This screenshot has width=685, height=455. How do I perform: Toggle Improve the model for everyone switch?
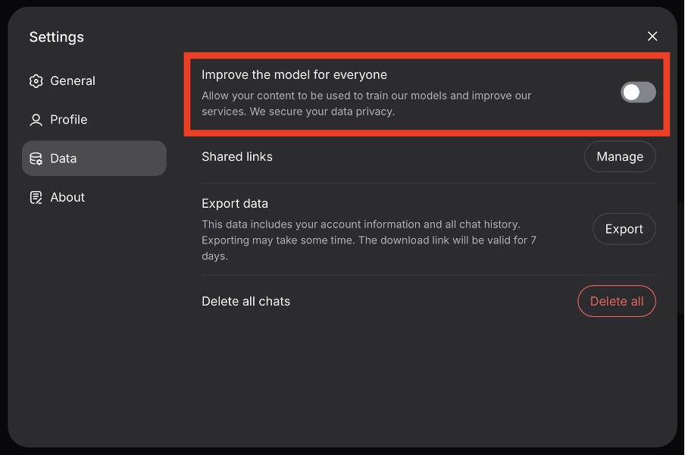coord(638,93)
